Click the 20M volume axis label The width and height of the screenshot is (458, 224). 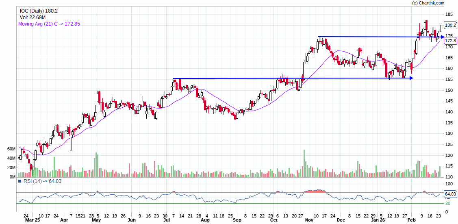pos(11,167)
